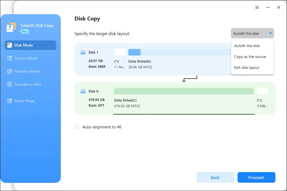This screenshot has width=287, height=191.
Task: Click the Basic MBR label
Action: [97, 67]
